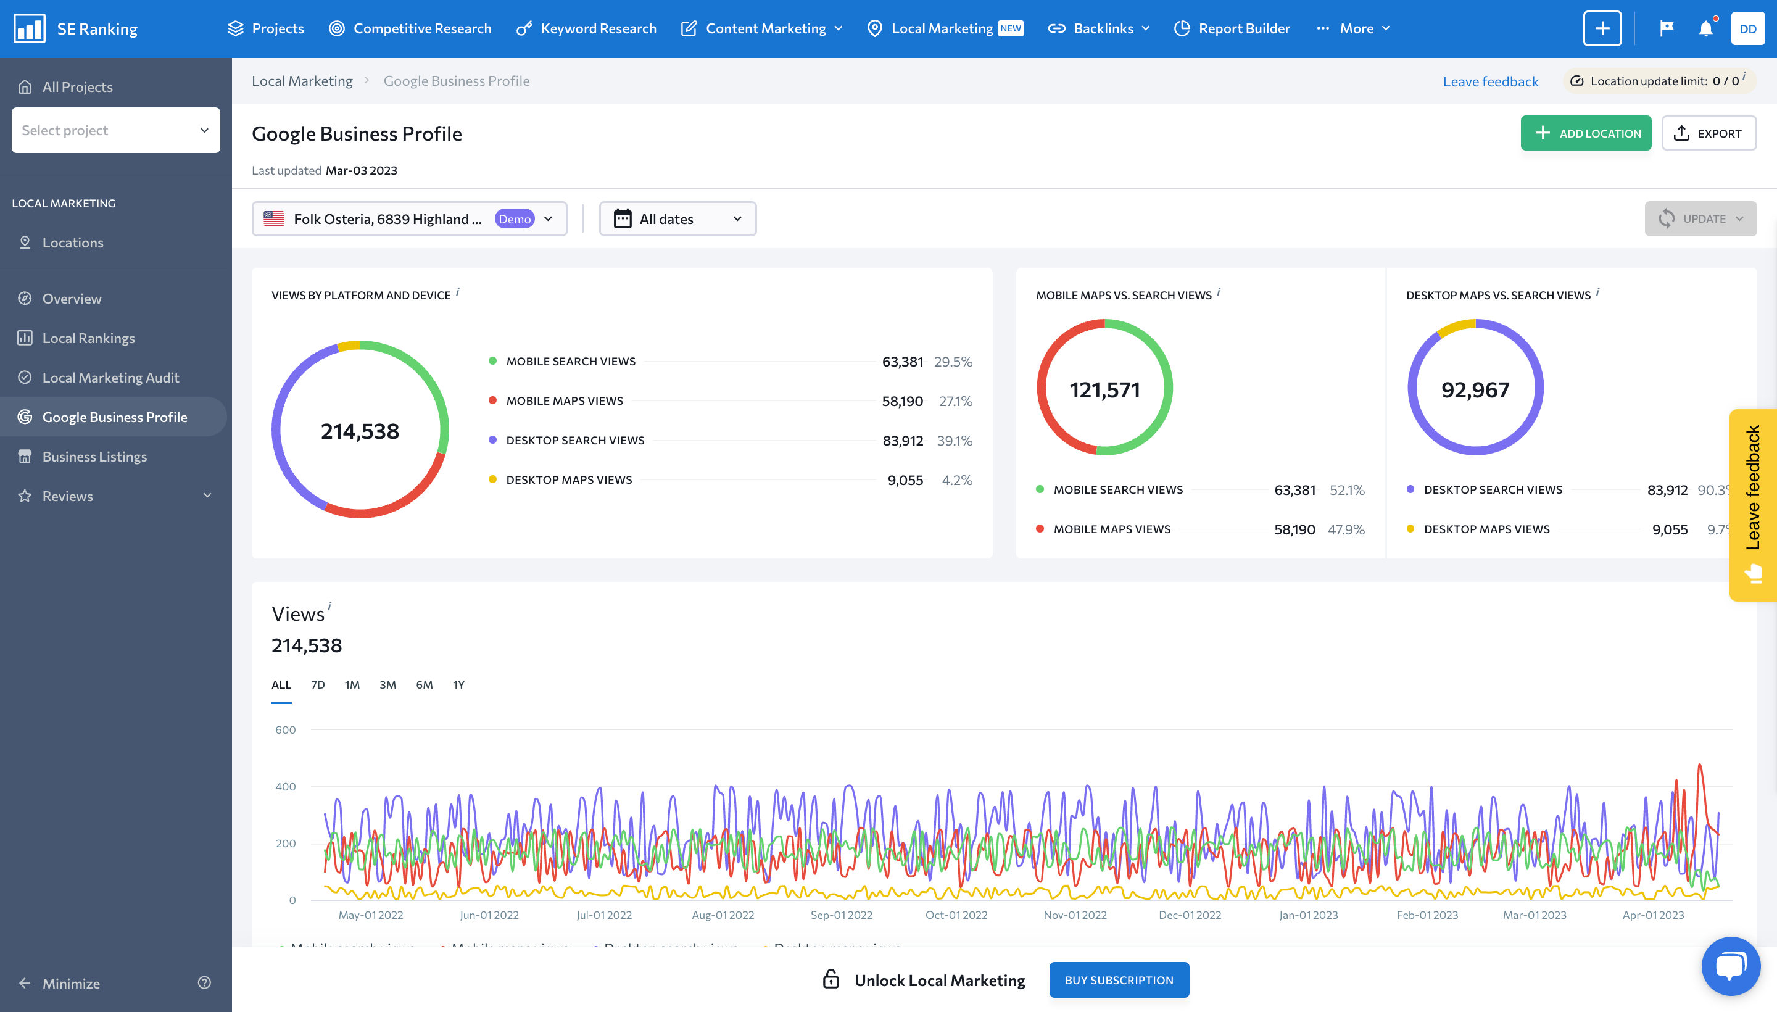Select the 7D views chart filter
This screenshot has width=1777, height=1012.
click(318, 685)
